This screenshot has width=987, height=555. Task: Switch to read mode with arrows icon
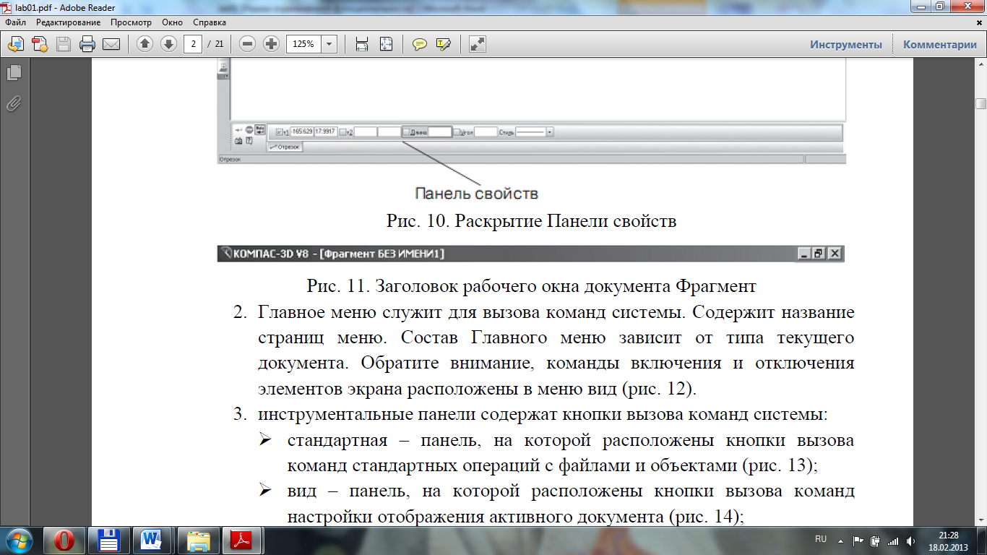(477, 44)
